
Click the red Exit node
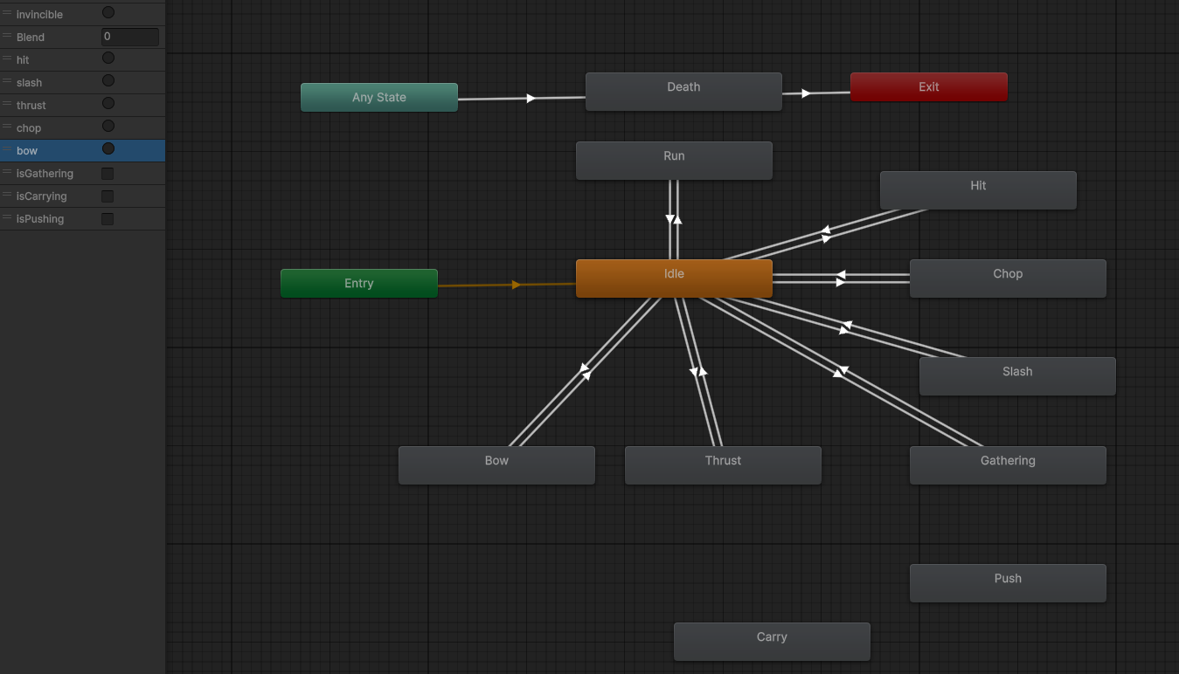click(928, 87)
